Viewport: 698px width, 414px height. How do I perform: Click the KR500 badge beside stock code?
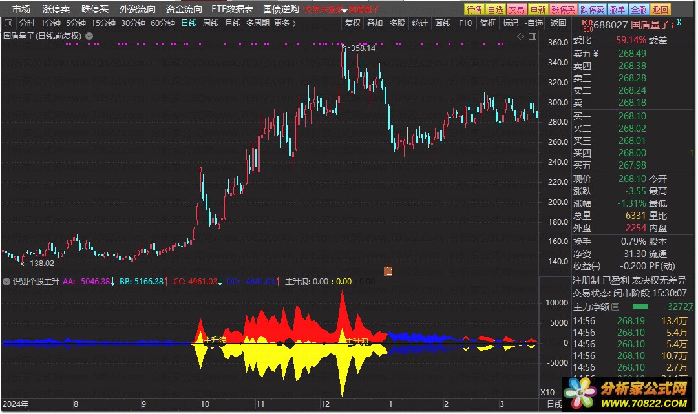pos(587,25)
